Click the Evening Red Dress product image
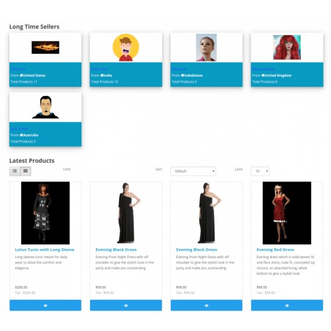This screenshot has height=331, width=331. tap(287, 213)
